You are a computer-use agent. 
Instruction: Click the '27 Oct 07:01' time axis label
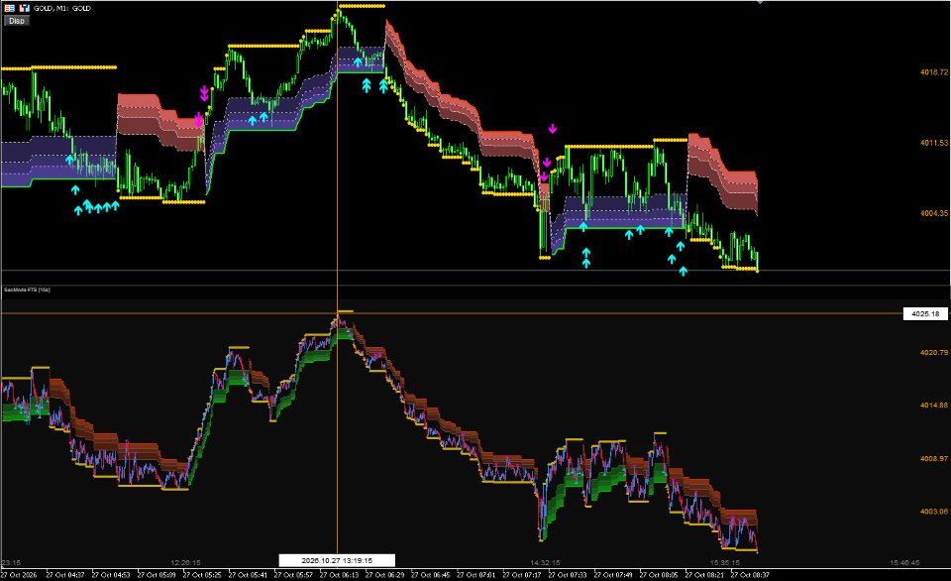tap(476, 575)
